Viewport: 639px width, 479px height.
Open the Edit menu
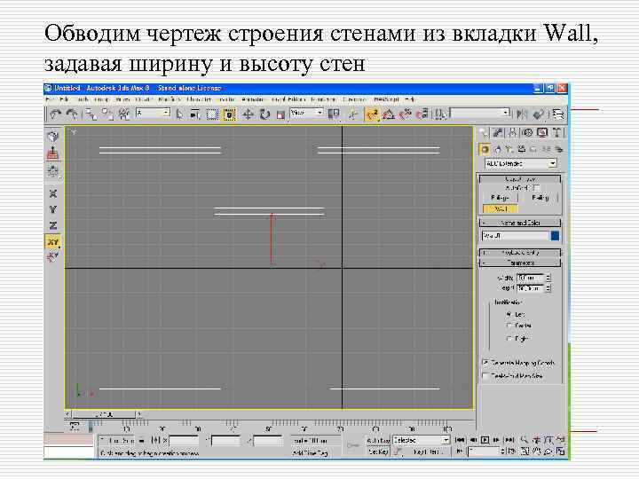pos(65,99)
